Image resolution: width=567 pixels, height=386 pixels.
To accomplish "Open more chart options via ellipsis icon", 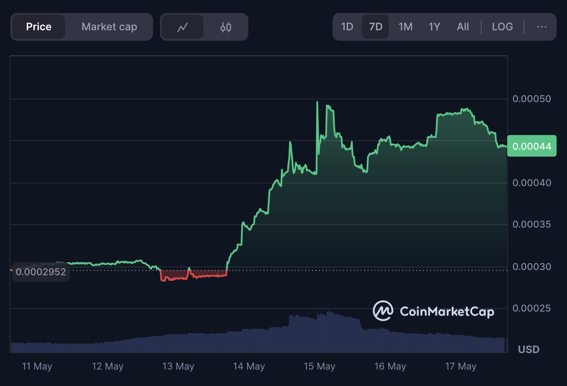I will coord(541,26).
